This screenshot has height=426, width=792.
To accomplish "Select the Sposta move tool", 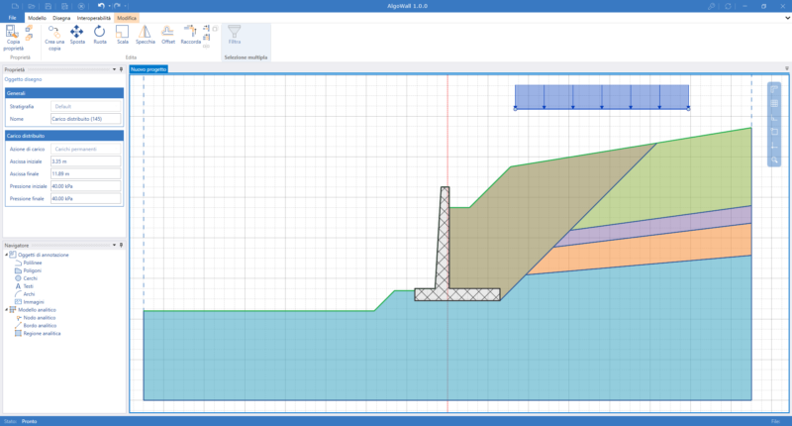I will tap(77, 35).
